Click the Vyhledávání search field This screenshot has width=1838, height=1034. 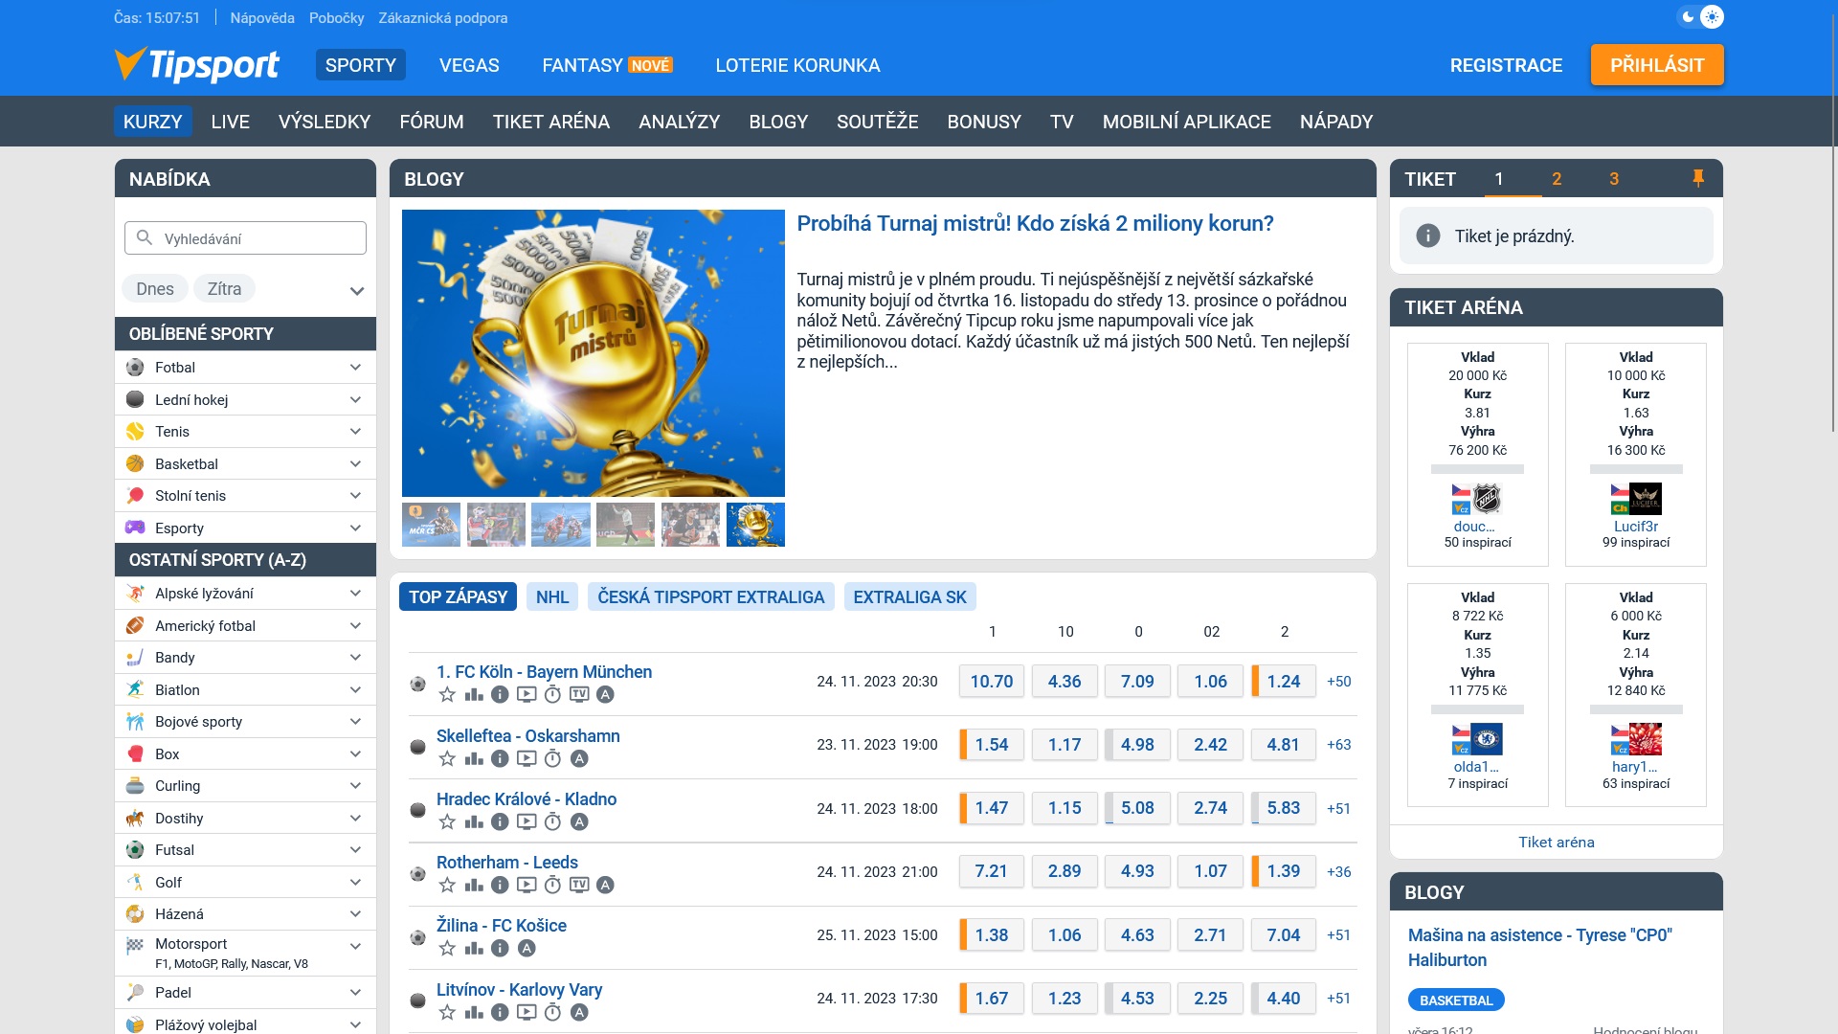[245, 238]
